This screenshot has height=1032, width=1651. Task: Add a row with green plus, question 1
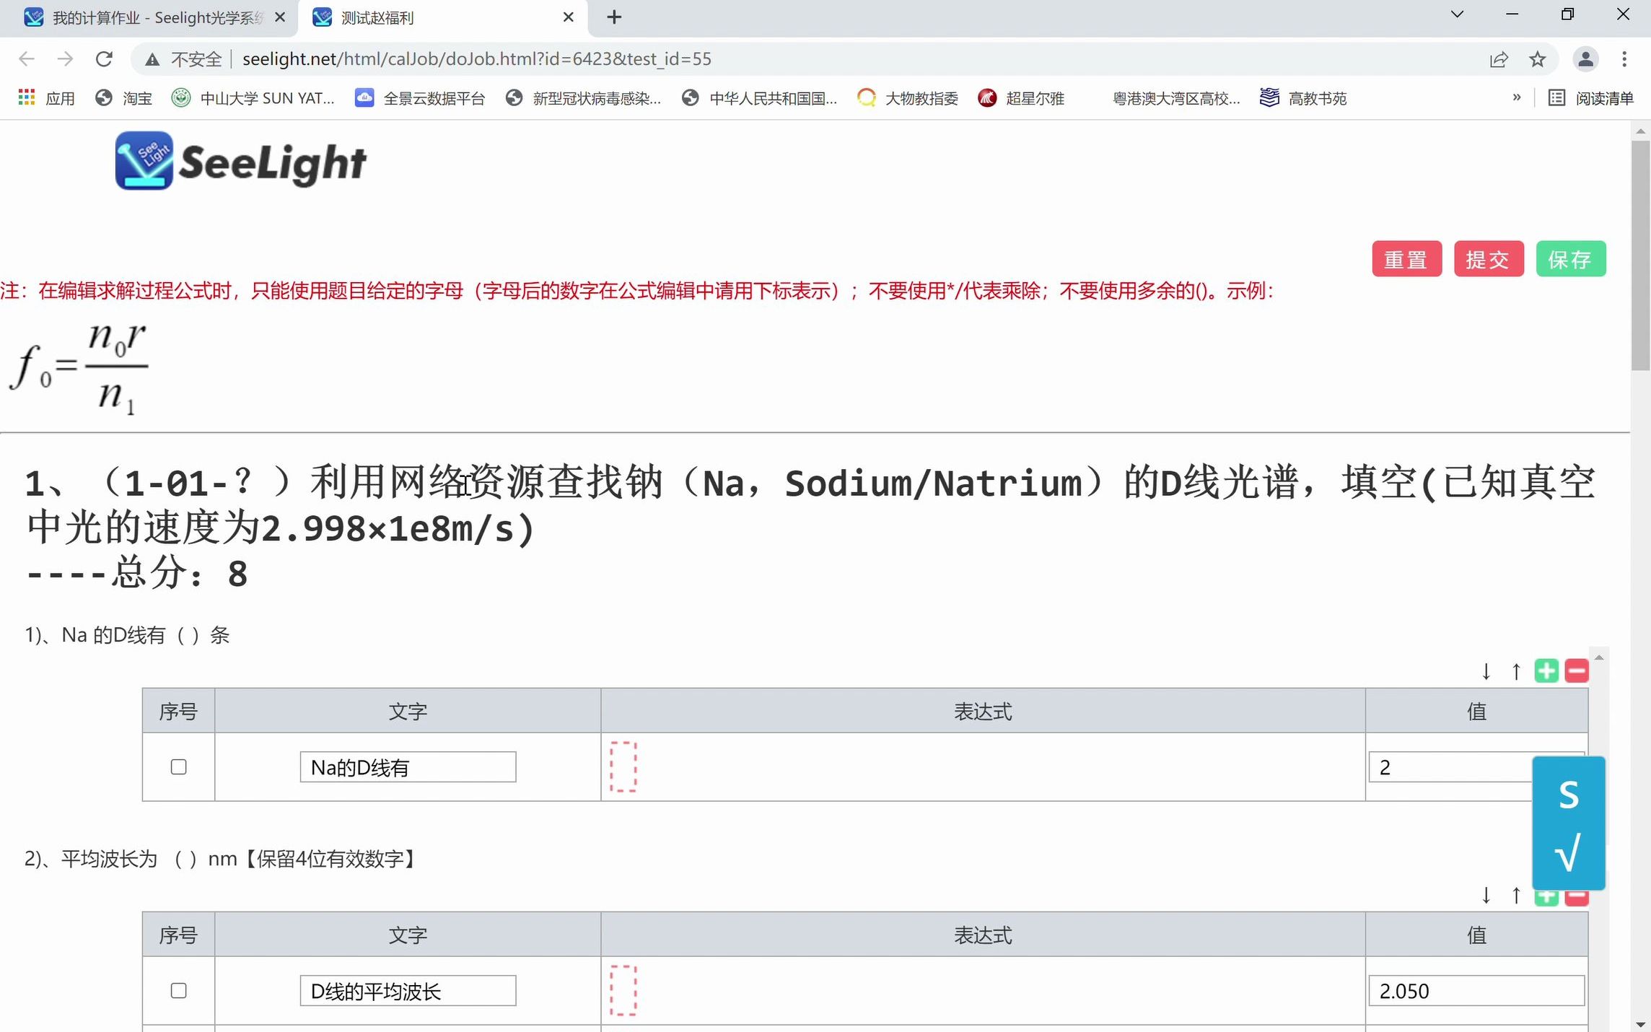pyautogui.click(x=1546, y=671)
